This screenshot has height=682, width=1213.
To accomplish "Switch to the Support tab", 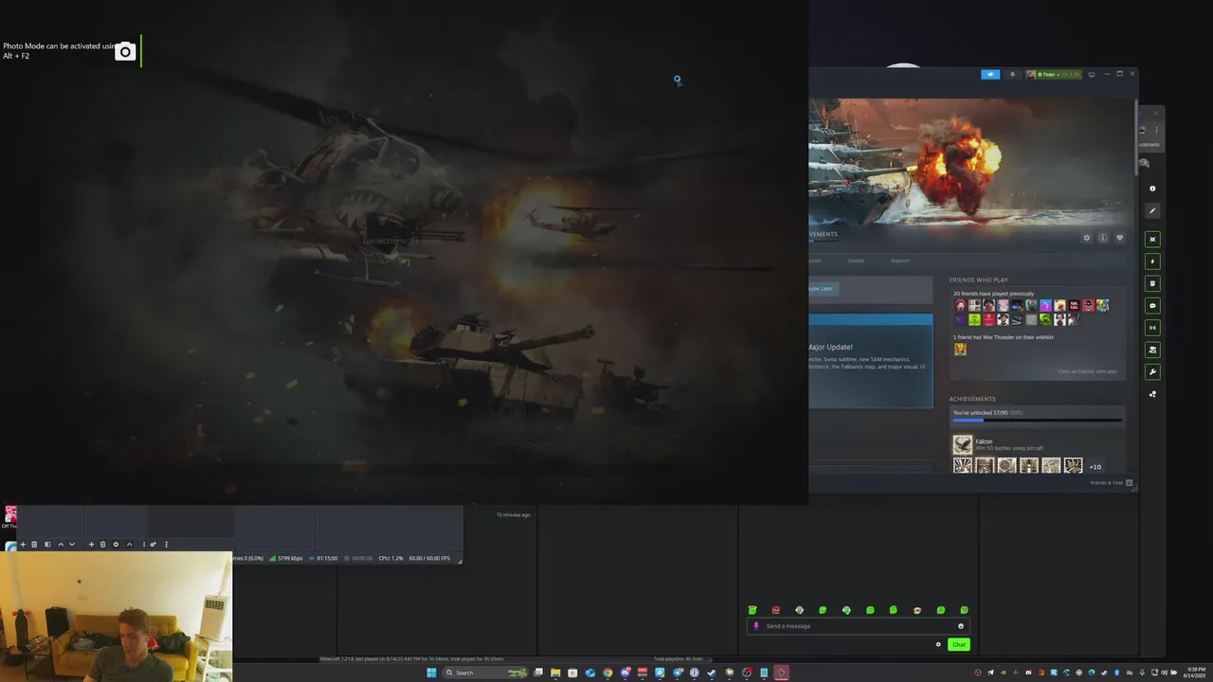I will click(900, 260).
